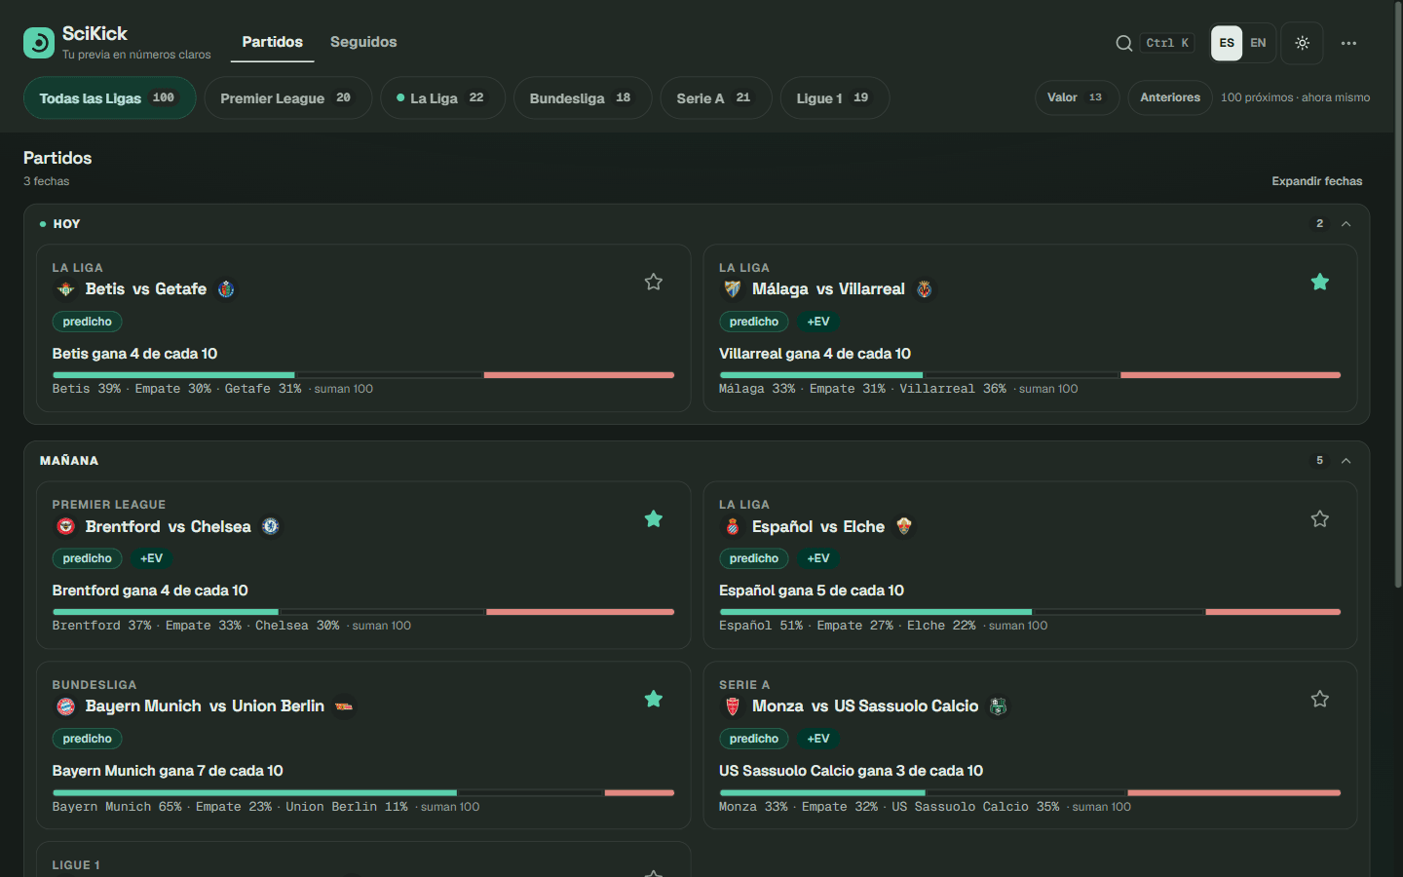Click the Villarreal team crest
The height and width of the screenshot is (877, 1403).
925,289
